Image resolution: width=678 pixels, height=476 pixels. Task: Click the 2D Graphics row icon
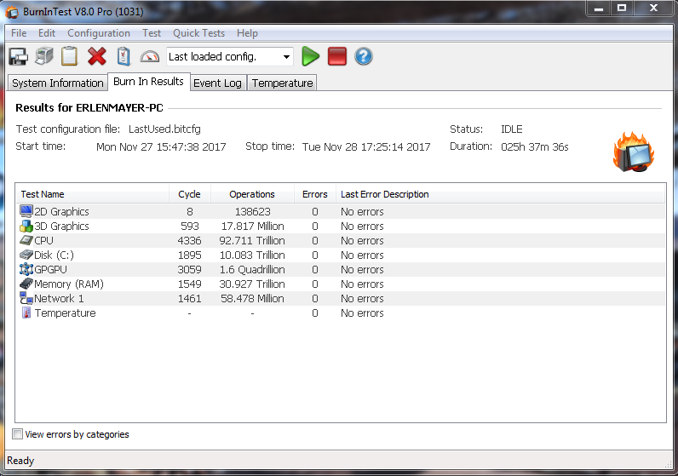click(26, 211)
